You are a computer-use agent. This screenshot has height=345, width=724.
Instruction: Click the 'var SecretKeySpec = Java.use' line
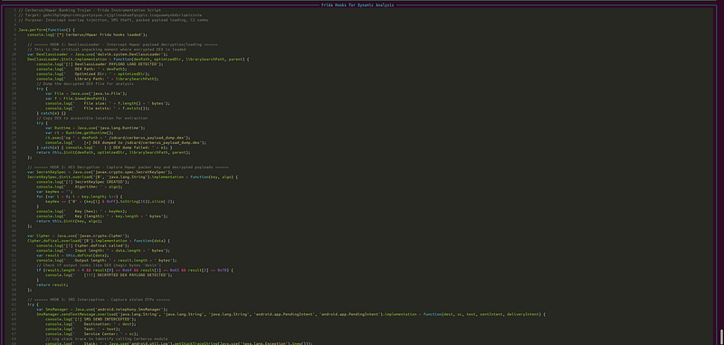(x=100, y=172)
